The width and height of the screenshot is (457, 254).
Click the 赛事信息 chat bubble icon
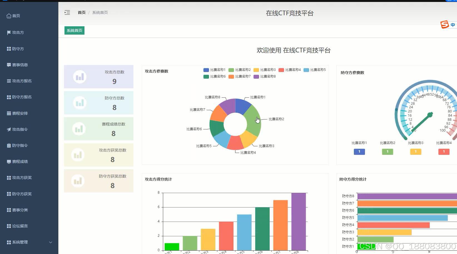coord(8,65)
